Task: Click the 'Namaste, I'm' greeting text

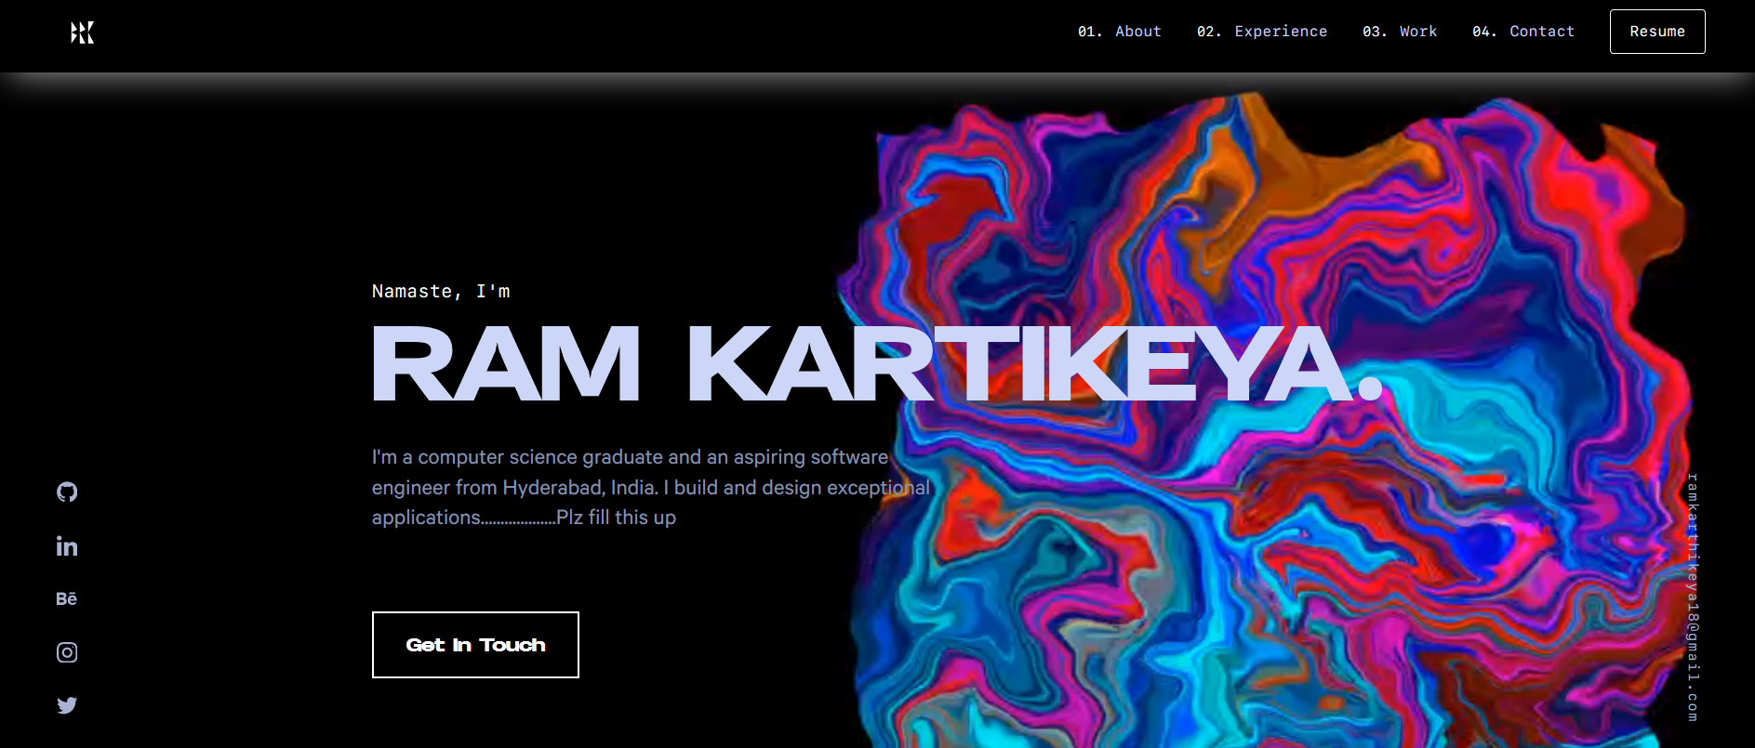Action: pyautogui.click(x=441, y=292)
